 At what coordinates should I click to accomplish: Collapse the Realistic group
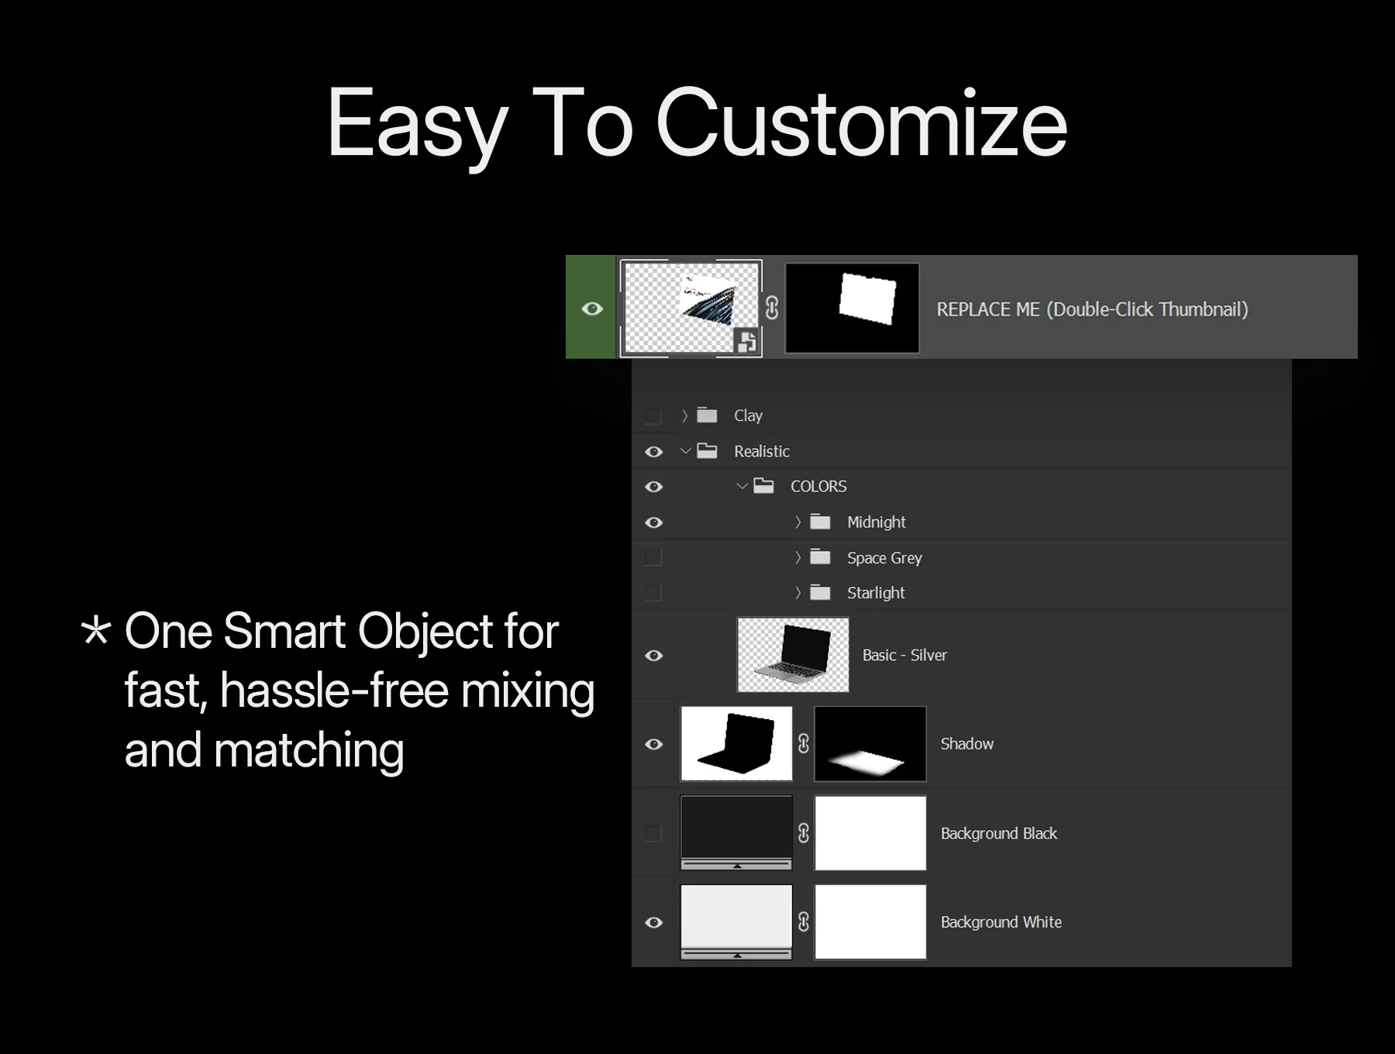click(x=685, y=450)
